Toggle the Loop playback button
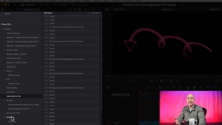Image resolution: width=222 pixels, height=125 pixels. (x=177, y=81)
